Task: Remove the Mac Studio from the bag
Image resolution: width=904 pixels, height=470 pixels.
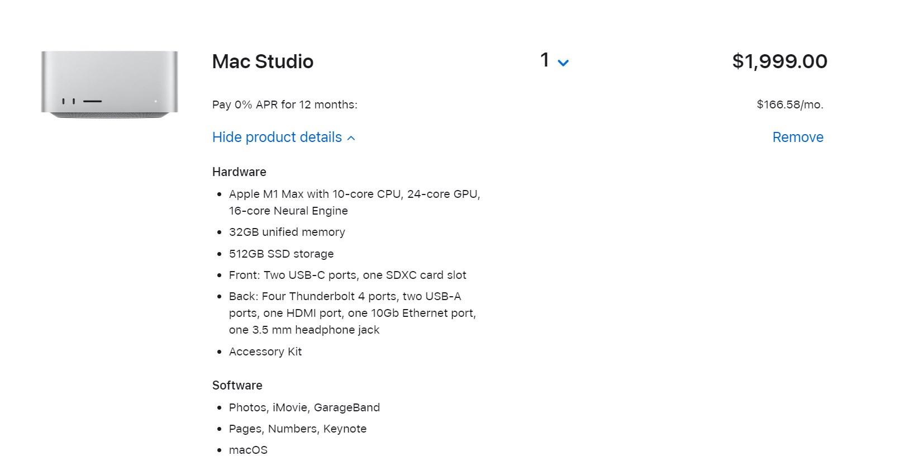Action: pyautogui.click(x=798, y=137)
